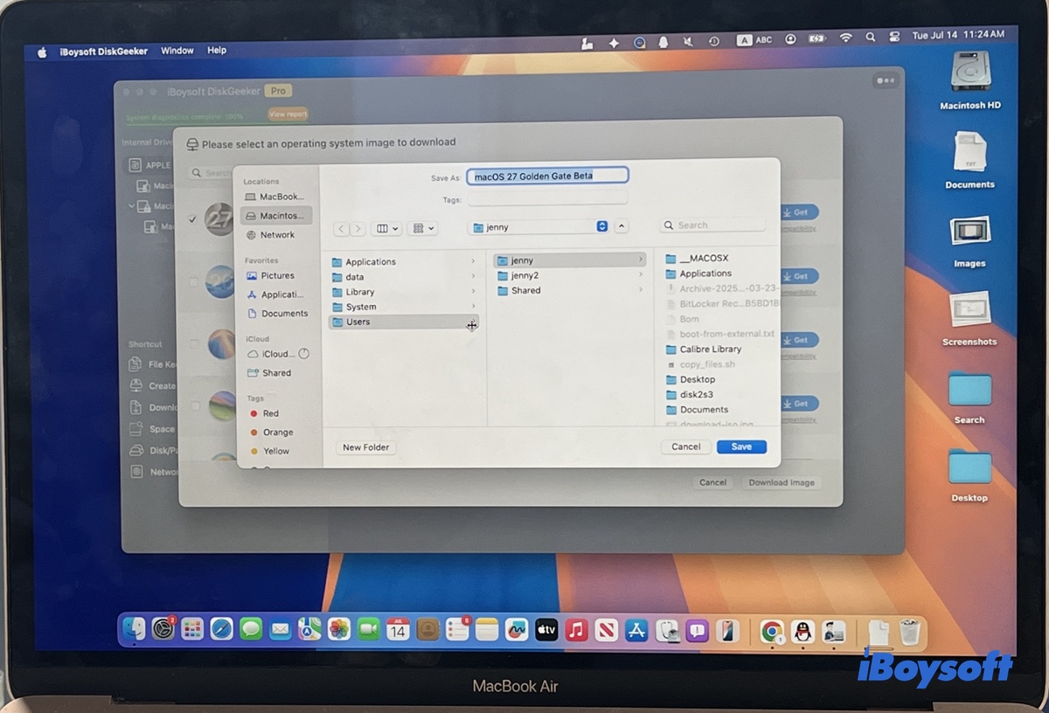
Task: Expand the Applications folder chevron in first column
Action: [x=473, y=261]
